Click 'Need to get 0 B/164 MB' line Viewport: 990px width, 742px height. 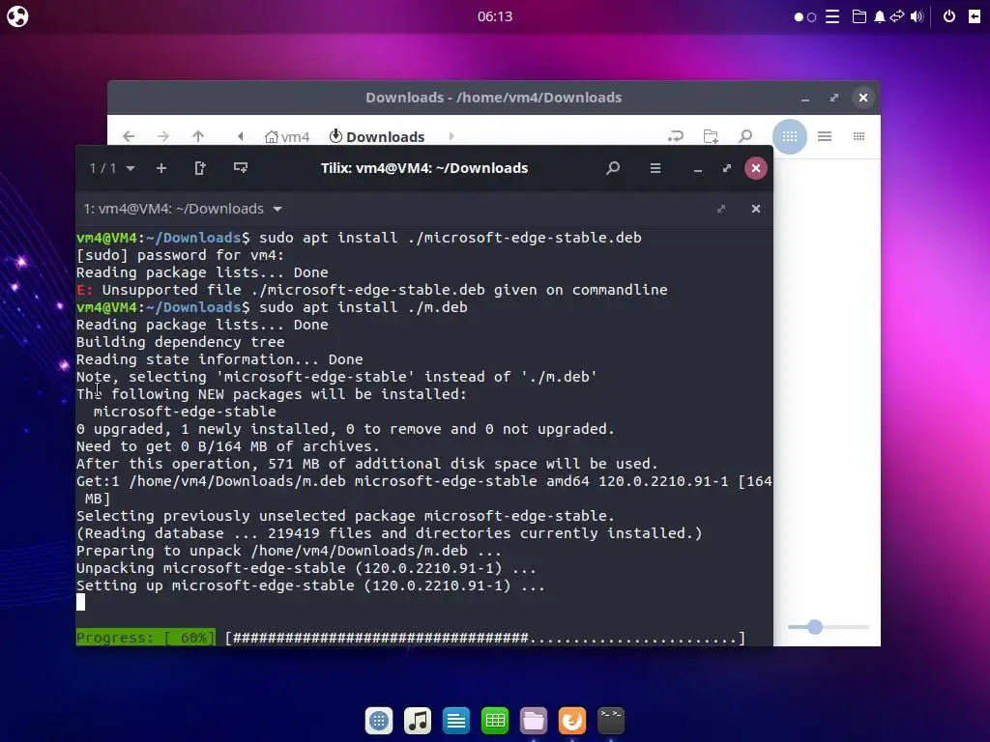click(x=228, y=446)
